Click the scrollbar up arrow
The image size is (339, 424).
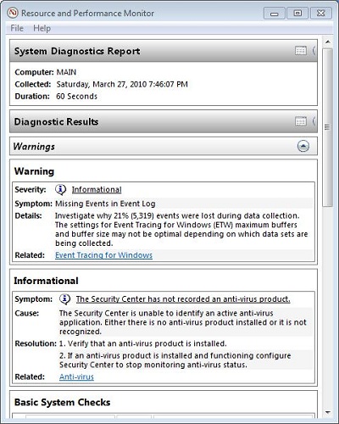point(327,42)
